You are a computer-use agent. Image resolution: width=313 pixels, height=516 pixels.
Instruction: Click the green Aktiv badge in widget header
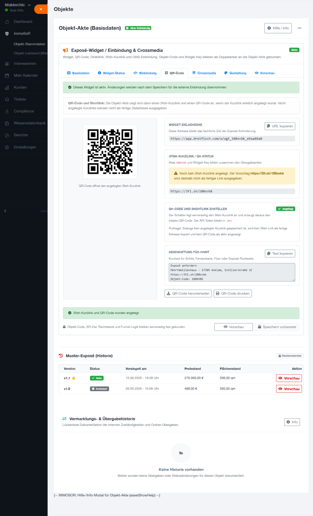coord(294,50)
